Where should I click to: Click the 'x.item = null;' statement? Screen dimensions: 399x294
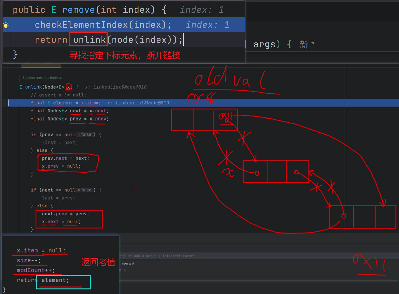pos(41,250)
